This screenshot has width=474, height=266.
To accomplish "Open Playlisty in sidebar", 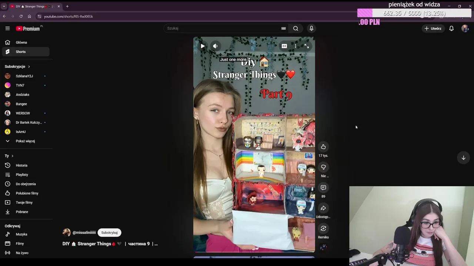I will pyautogui.click(x=26, y=175).
